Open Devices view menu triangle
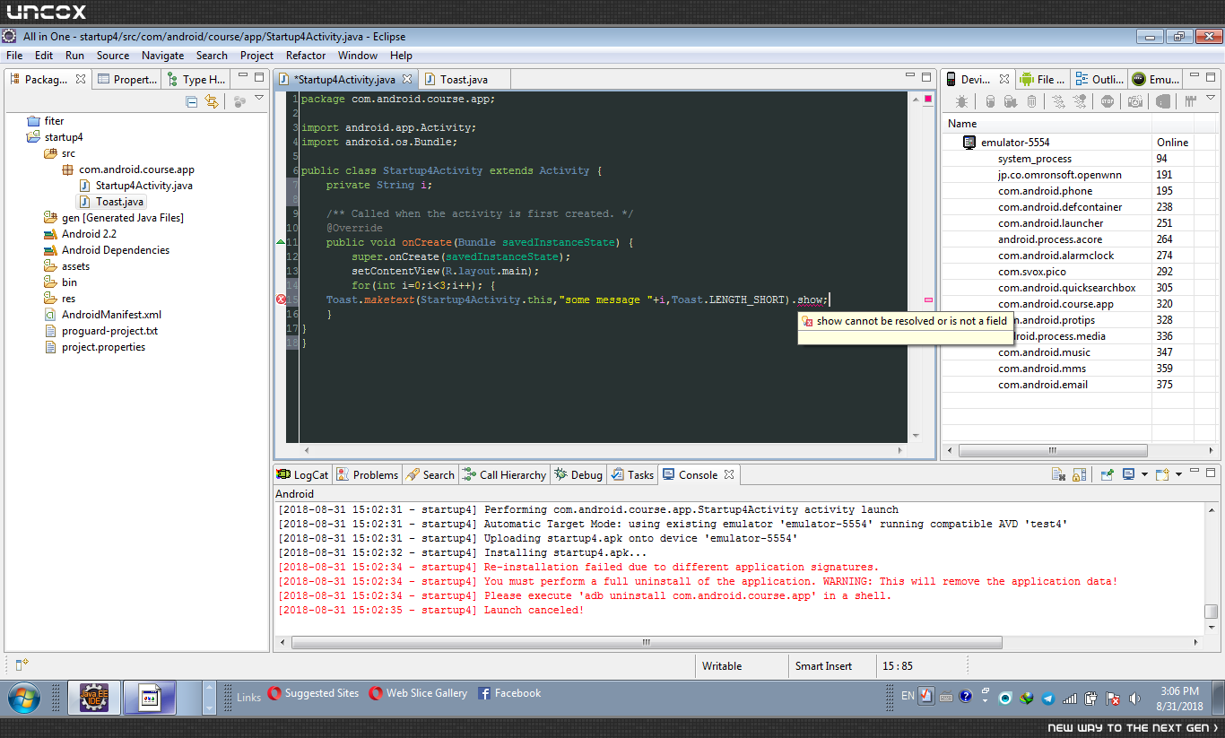Viewport: 1225px width, 738px height. [1211, 98]
